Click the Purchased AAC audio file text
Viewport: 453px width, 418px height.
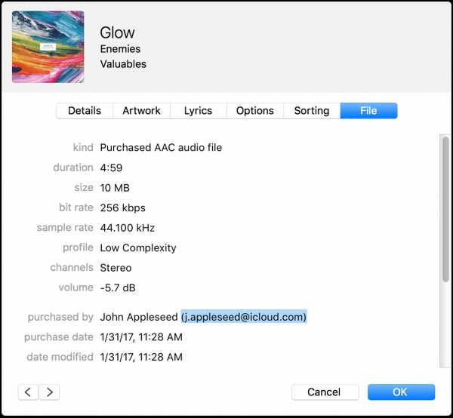[161, 148]
